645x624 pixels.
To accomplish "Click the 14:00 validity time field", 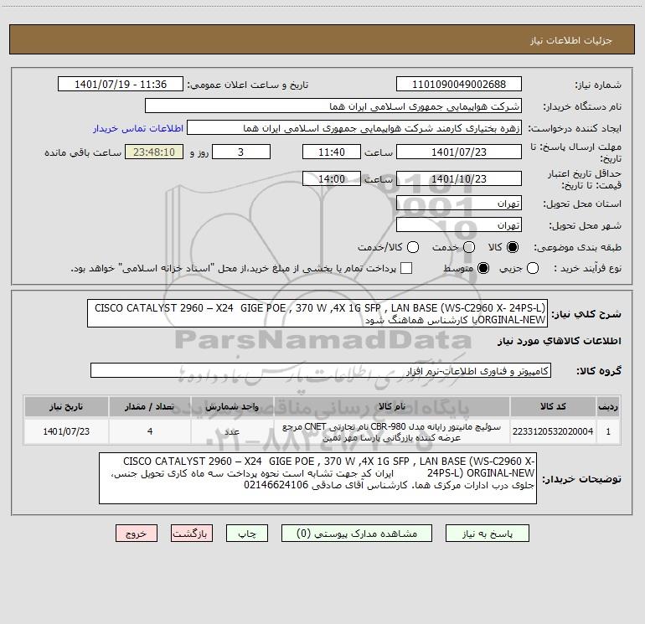I will [332, 179].
